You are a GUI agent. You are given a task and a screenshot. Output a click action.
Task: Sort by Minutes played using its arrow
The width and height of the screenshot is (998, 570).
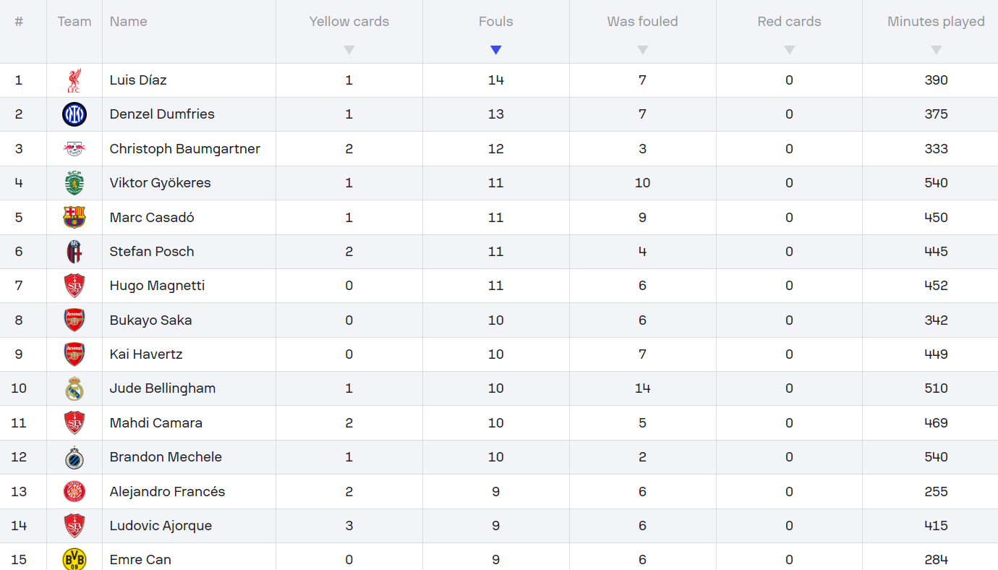pyautogui.click(x=936, y=50)
